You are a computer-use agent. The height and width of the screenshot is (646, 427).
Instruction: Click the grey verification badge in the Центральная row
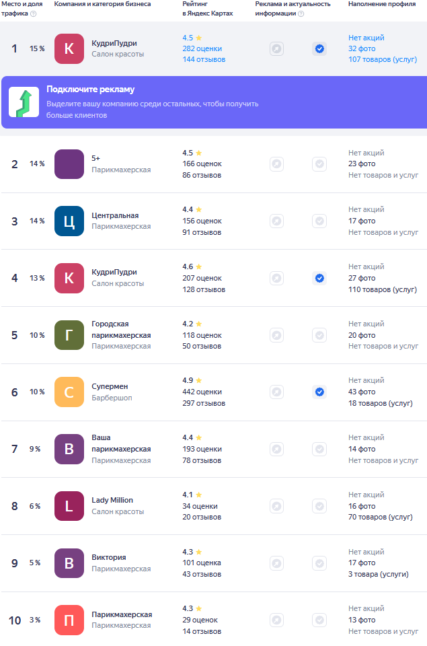319,221
